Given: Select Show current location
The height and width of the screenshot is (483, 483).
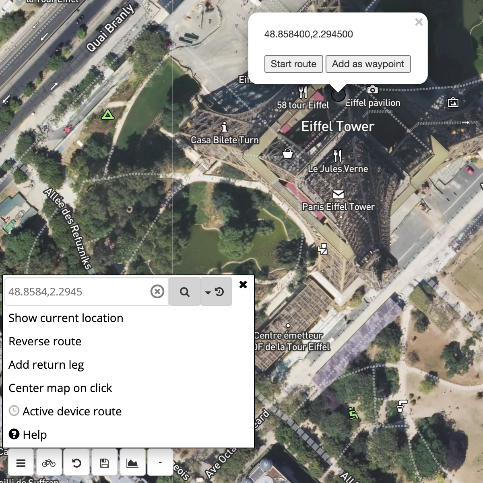Looking at the screenshot, I should (x=66, y=318).
